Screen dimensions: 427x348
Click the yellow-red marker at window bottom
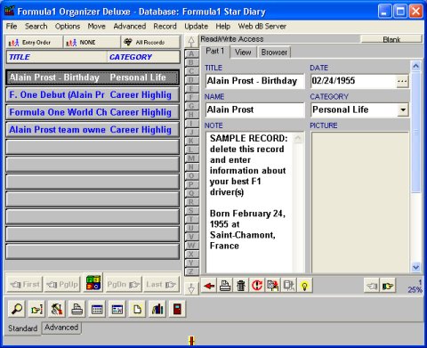pos(191,340)
